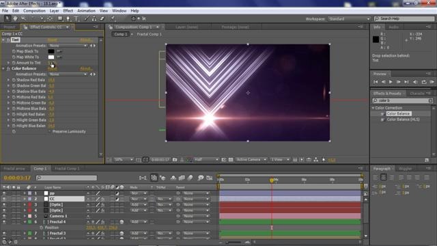Click Fractal Comp 1 breadcrumb in viewer
437x246 pixels.
coord(150,34)
